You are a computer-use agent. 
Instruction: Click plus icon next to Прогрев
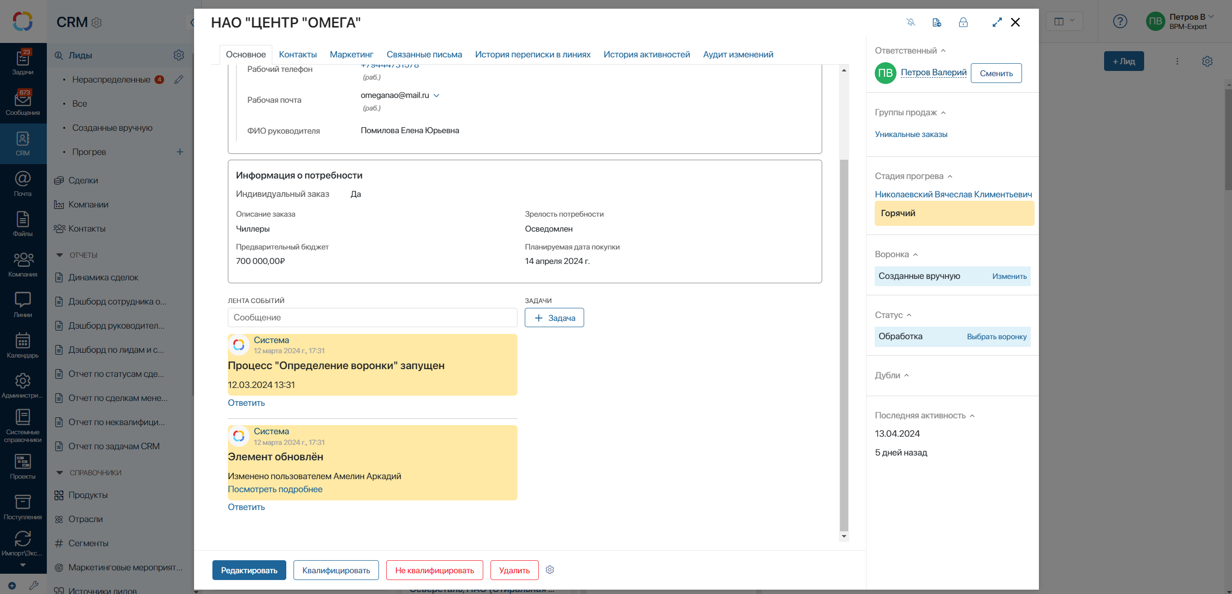tap(180, 152)
